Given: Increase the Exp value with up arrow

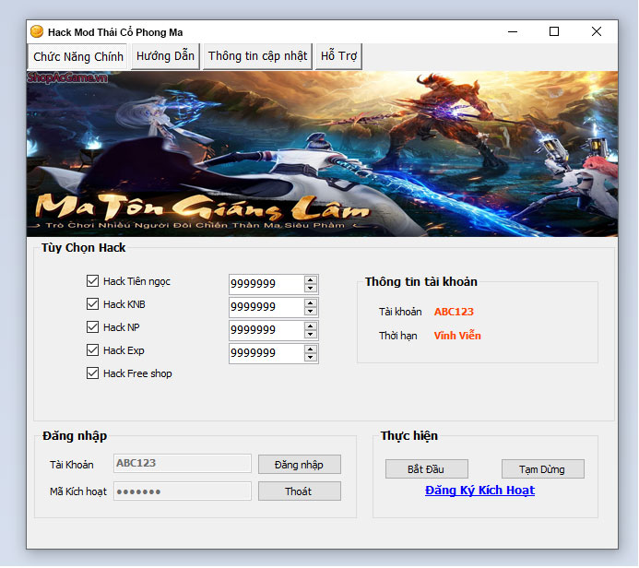Looking at the screenshot, I should pyautogui.click(x=311, y=349).
